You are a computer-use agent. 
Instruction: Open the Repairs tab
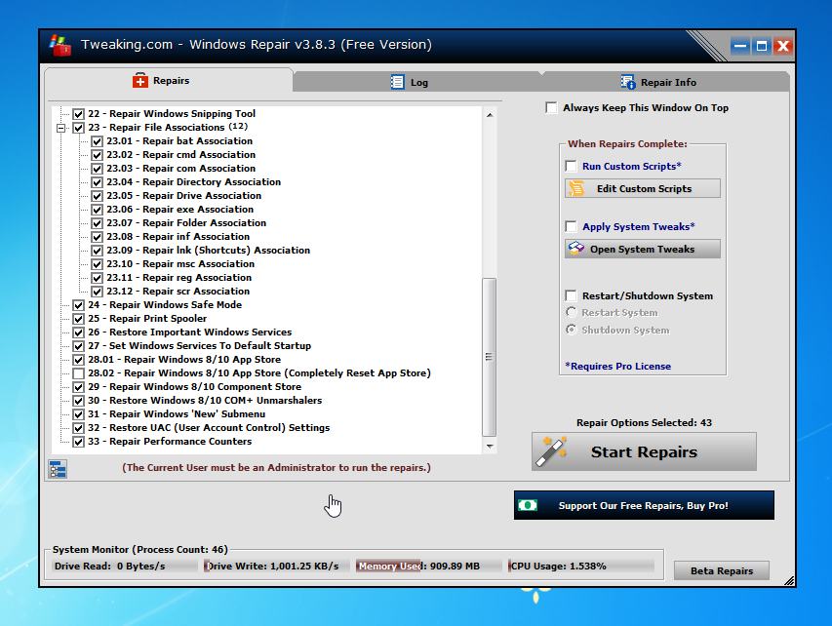[169, 80]
